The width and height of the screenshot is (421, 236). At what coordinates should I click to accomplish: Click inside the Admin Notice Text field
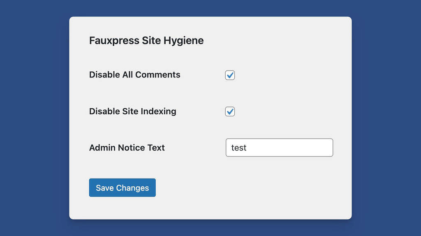(x=280, y=147)
